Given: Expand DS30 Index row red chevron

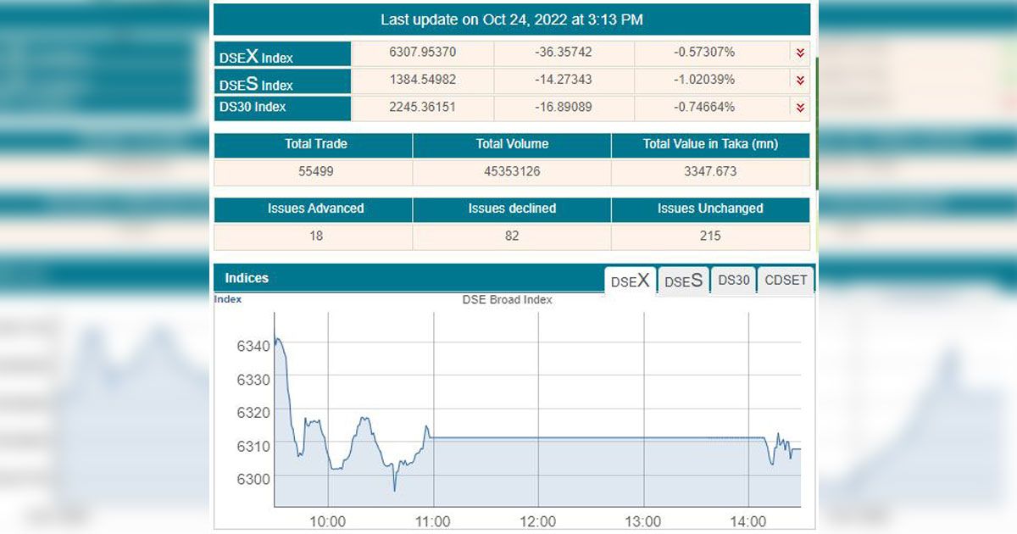Looking at the screenshot, I should [x=800, y=108].
